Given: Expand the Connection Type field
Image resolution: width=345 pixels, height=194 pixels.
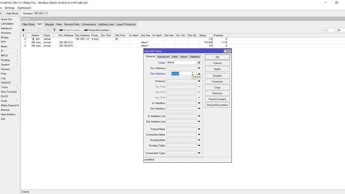Looking at the screenshot, I should pos(199,153).
